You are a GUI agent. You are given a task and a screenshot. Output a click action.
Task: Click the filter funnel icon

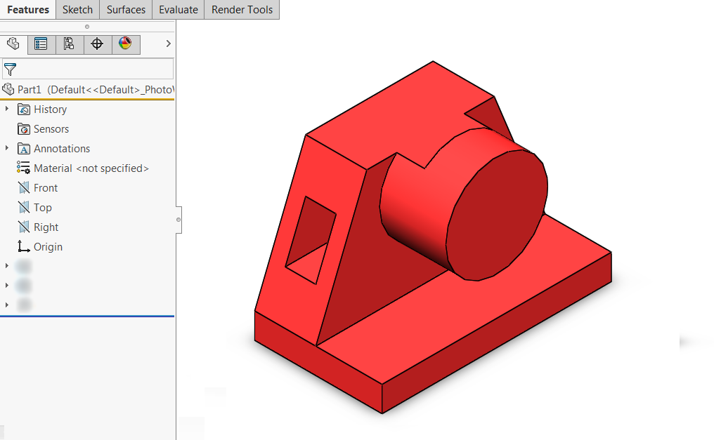10,69
